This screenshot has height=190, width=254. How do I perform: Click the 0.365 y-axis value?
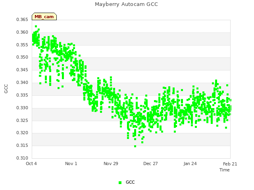tap(22, 19)
